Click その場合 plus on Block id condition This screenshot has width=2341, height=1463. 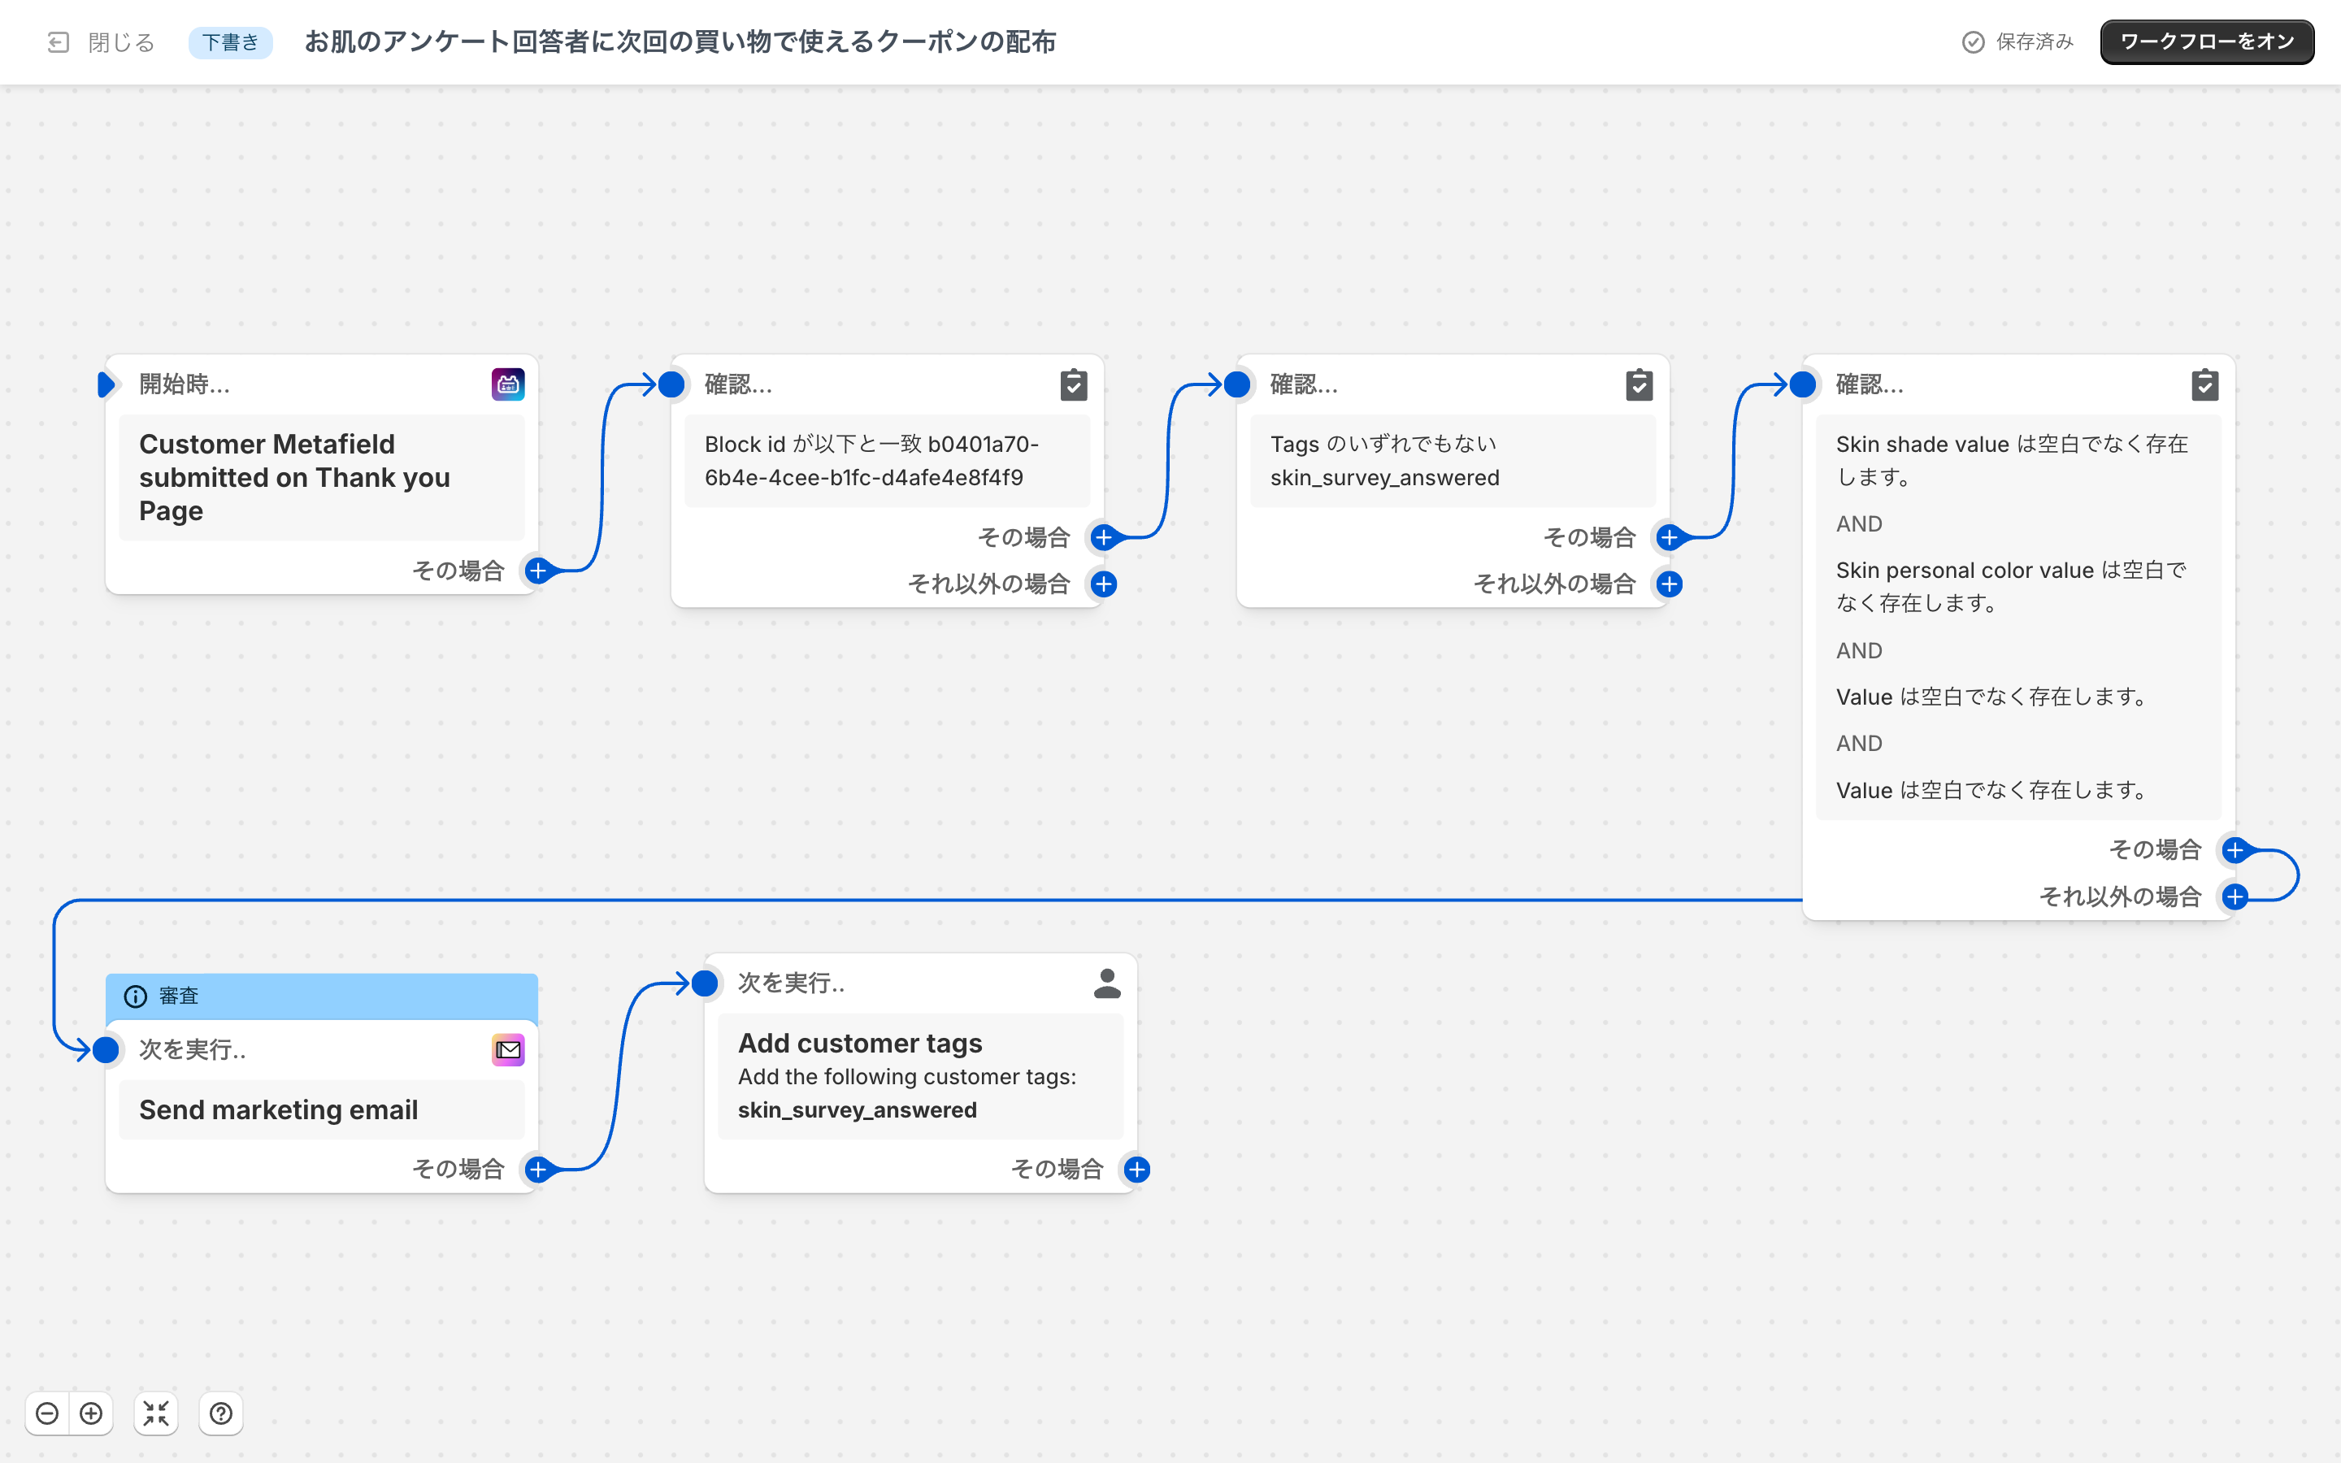pyautogui.click(x=1104, y=537)
